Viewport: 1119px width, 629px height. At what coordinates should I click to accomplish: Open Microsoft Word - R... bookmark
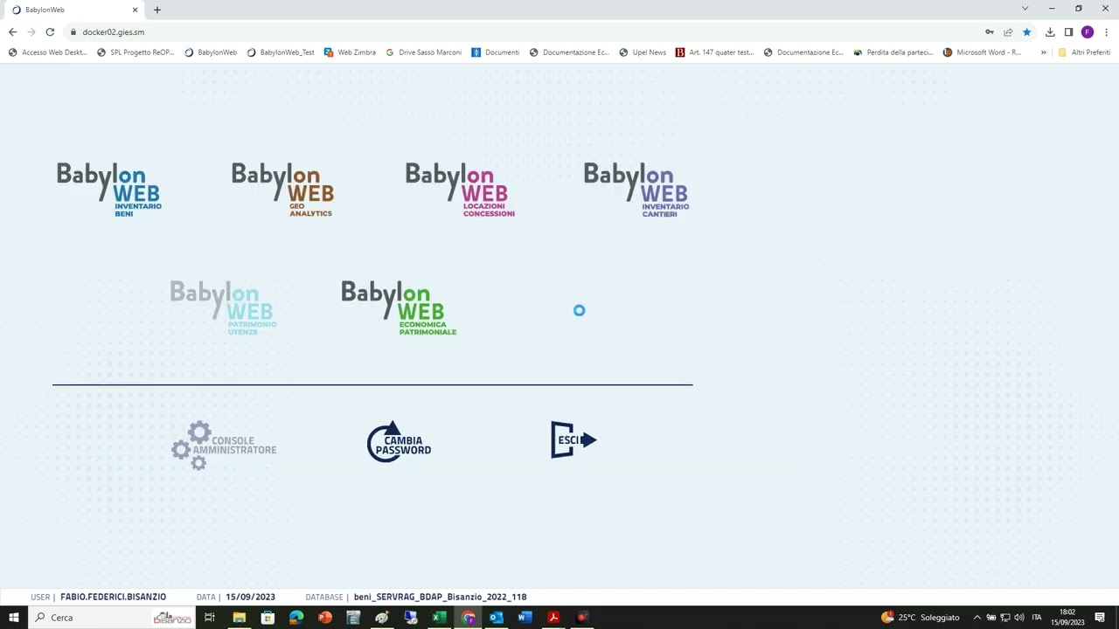(x=982, y=52)
